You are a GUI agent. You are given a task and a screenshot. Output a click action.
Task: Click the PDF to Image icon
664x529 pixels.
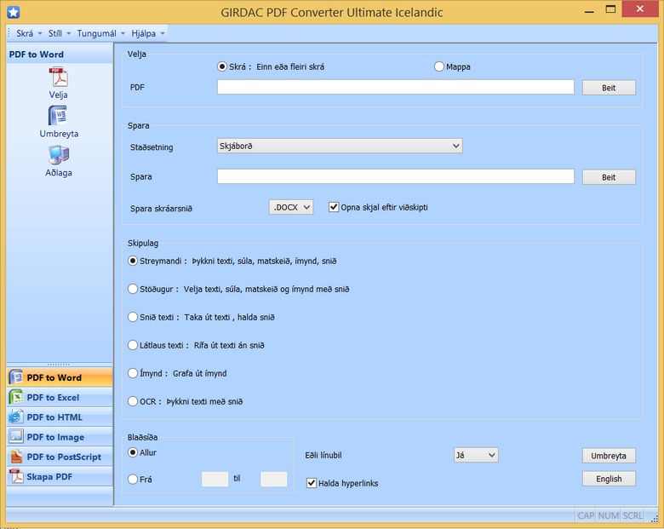(16, 437)
